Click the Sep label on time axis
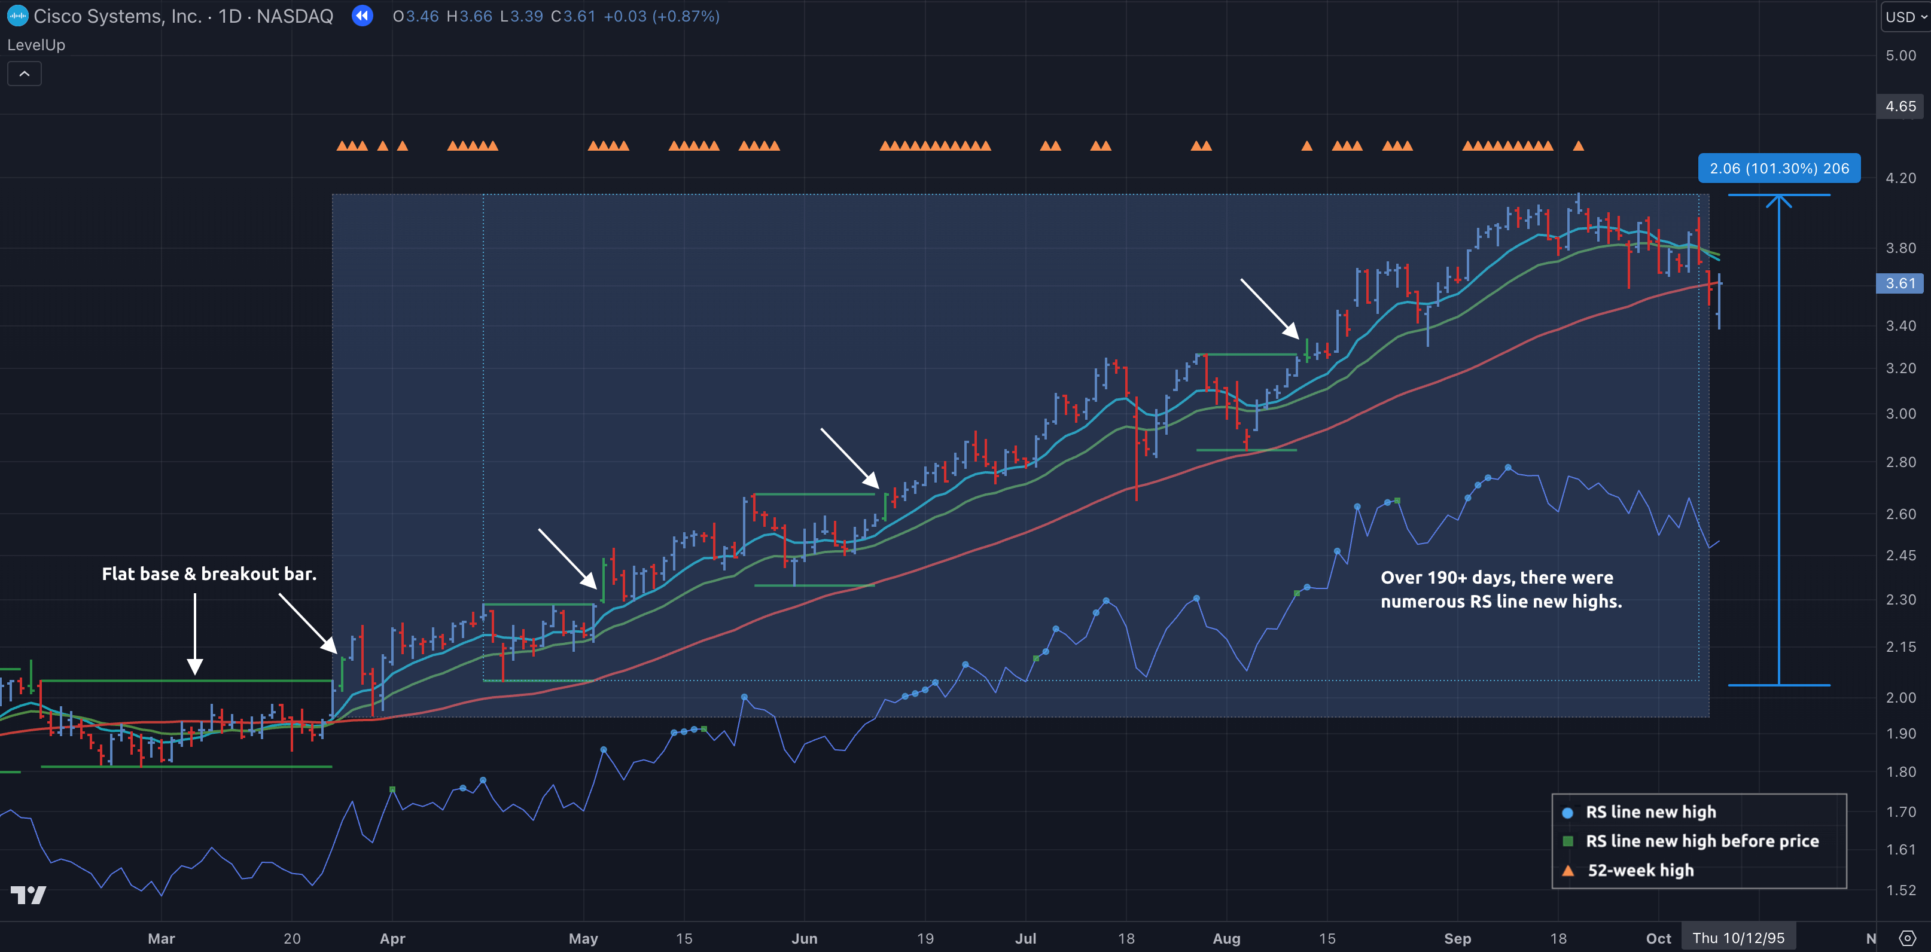The width and height of the screenshot is (1931, 952). (x=1457, y=938)
